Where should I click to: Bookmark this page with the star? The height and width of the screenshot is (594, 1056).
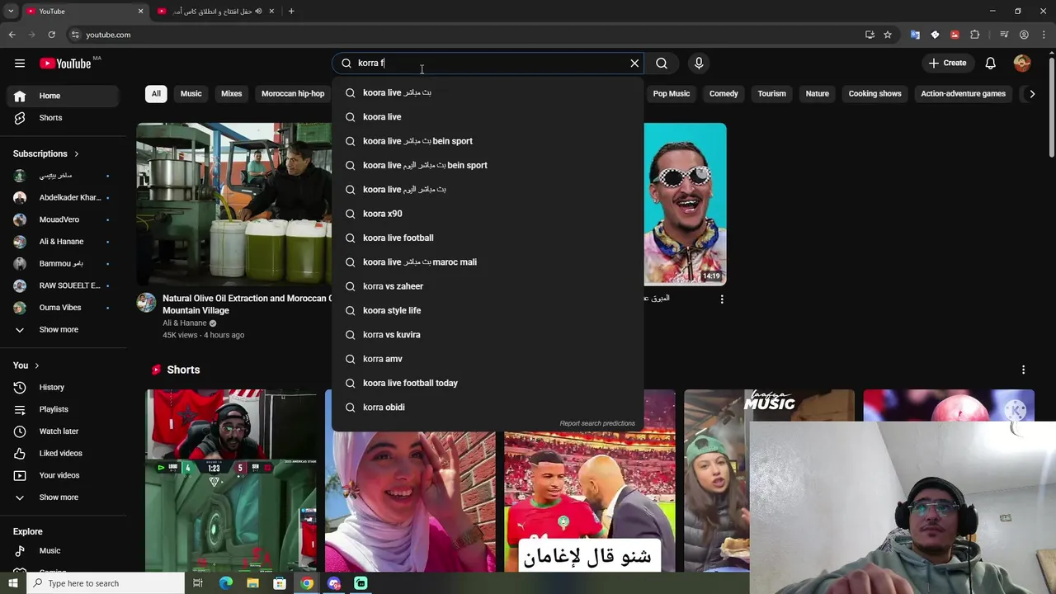point(888,35)
